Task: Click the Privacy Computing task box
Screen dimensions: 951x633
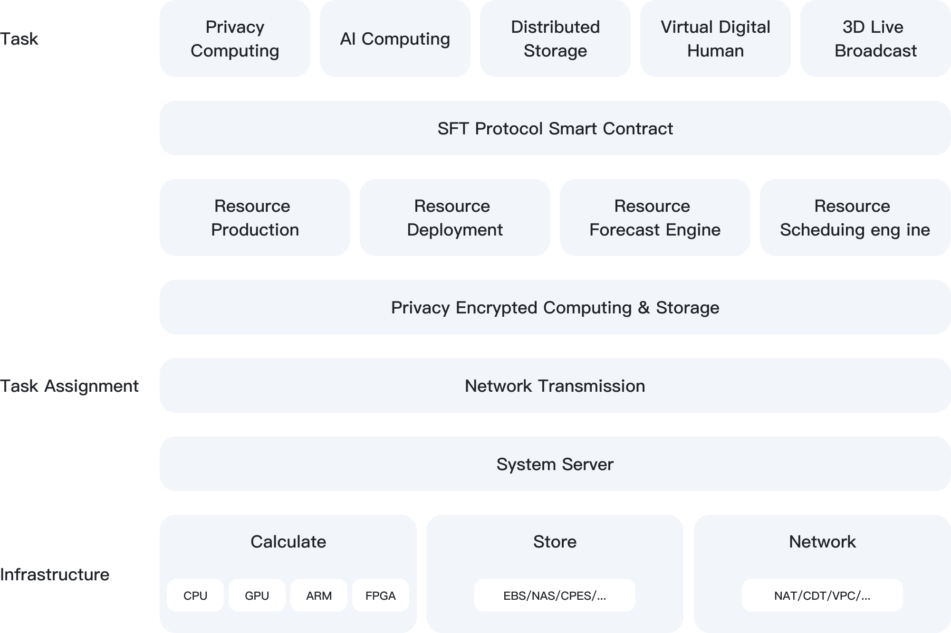Action: pos(235,38)
